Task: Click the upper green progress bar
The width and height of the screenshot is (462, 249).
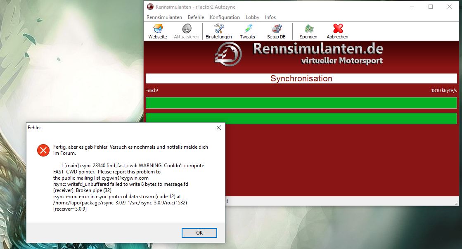Action: pos(301,103)
